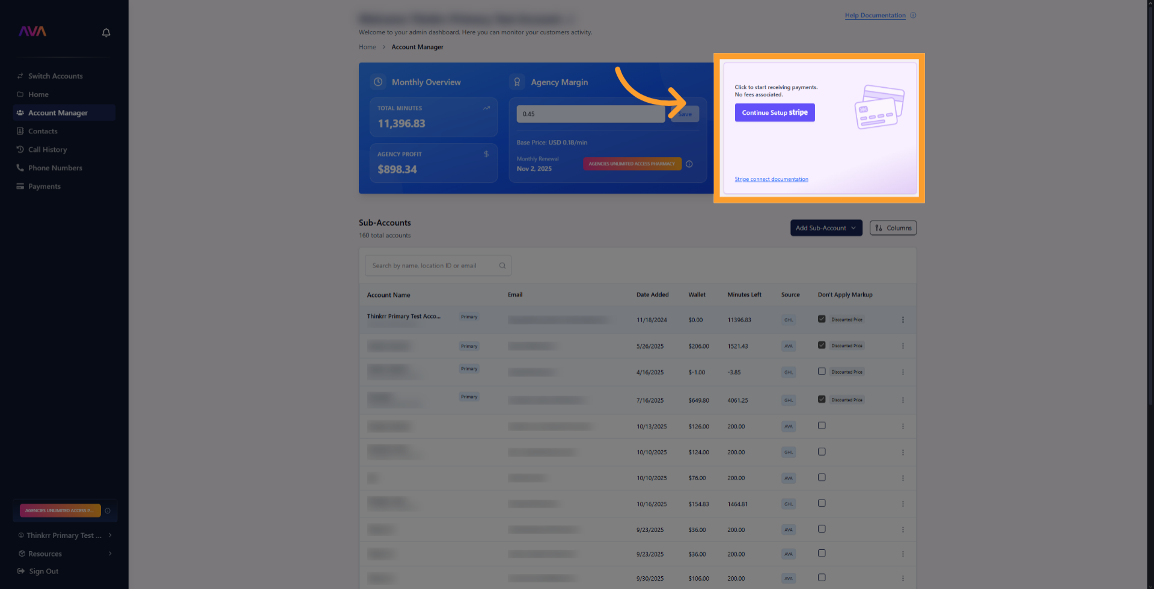Click info icon next to plan badge

pyautogui.click(x=689, y=164)
